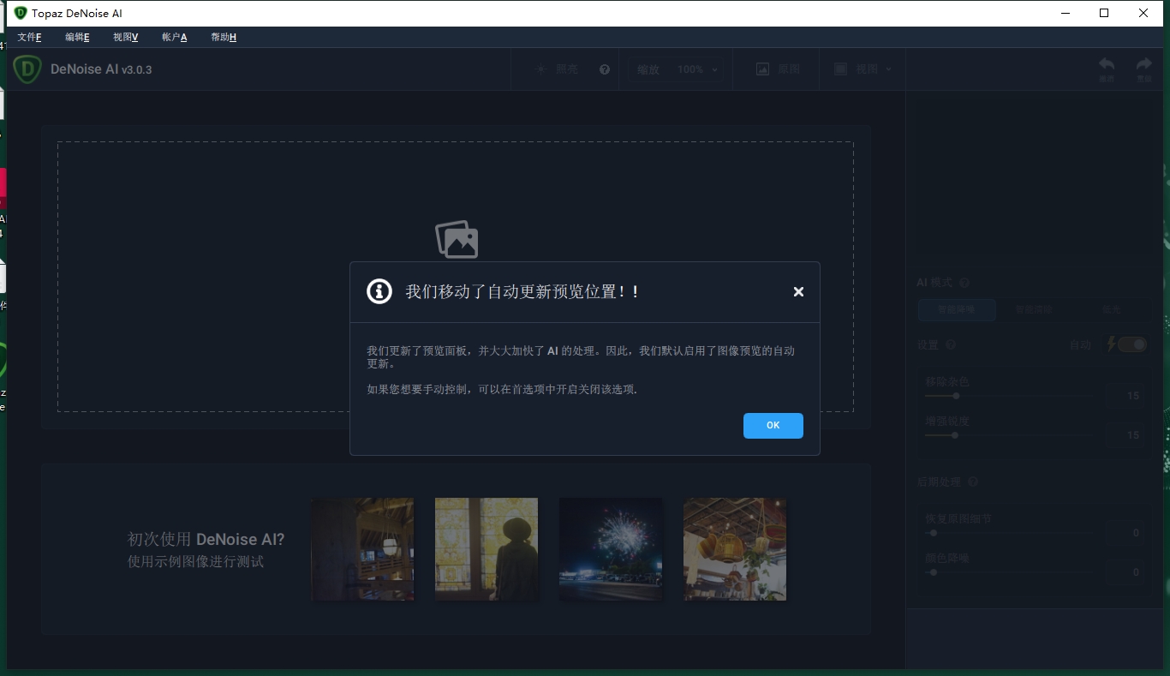Image resolution: width=1170 pixels, height=676 pixels.
Task: Click the OK button in the dialog
Action: click(773, 425)
